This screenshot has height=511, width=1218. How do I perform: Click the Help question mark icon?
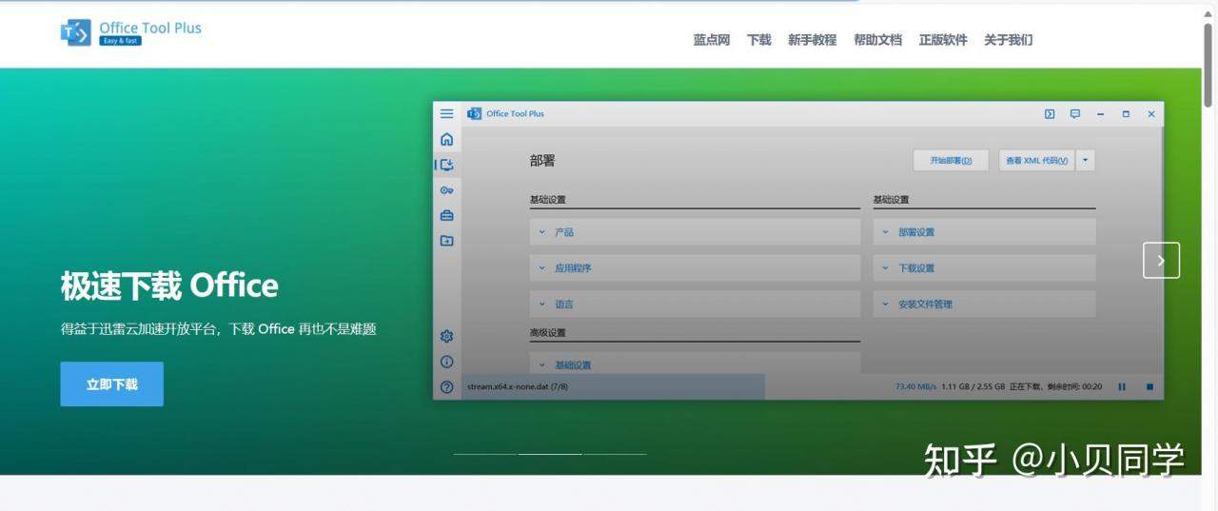(446, 387)
